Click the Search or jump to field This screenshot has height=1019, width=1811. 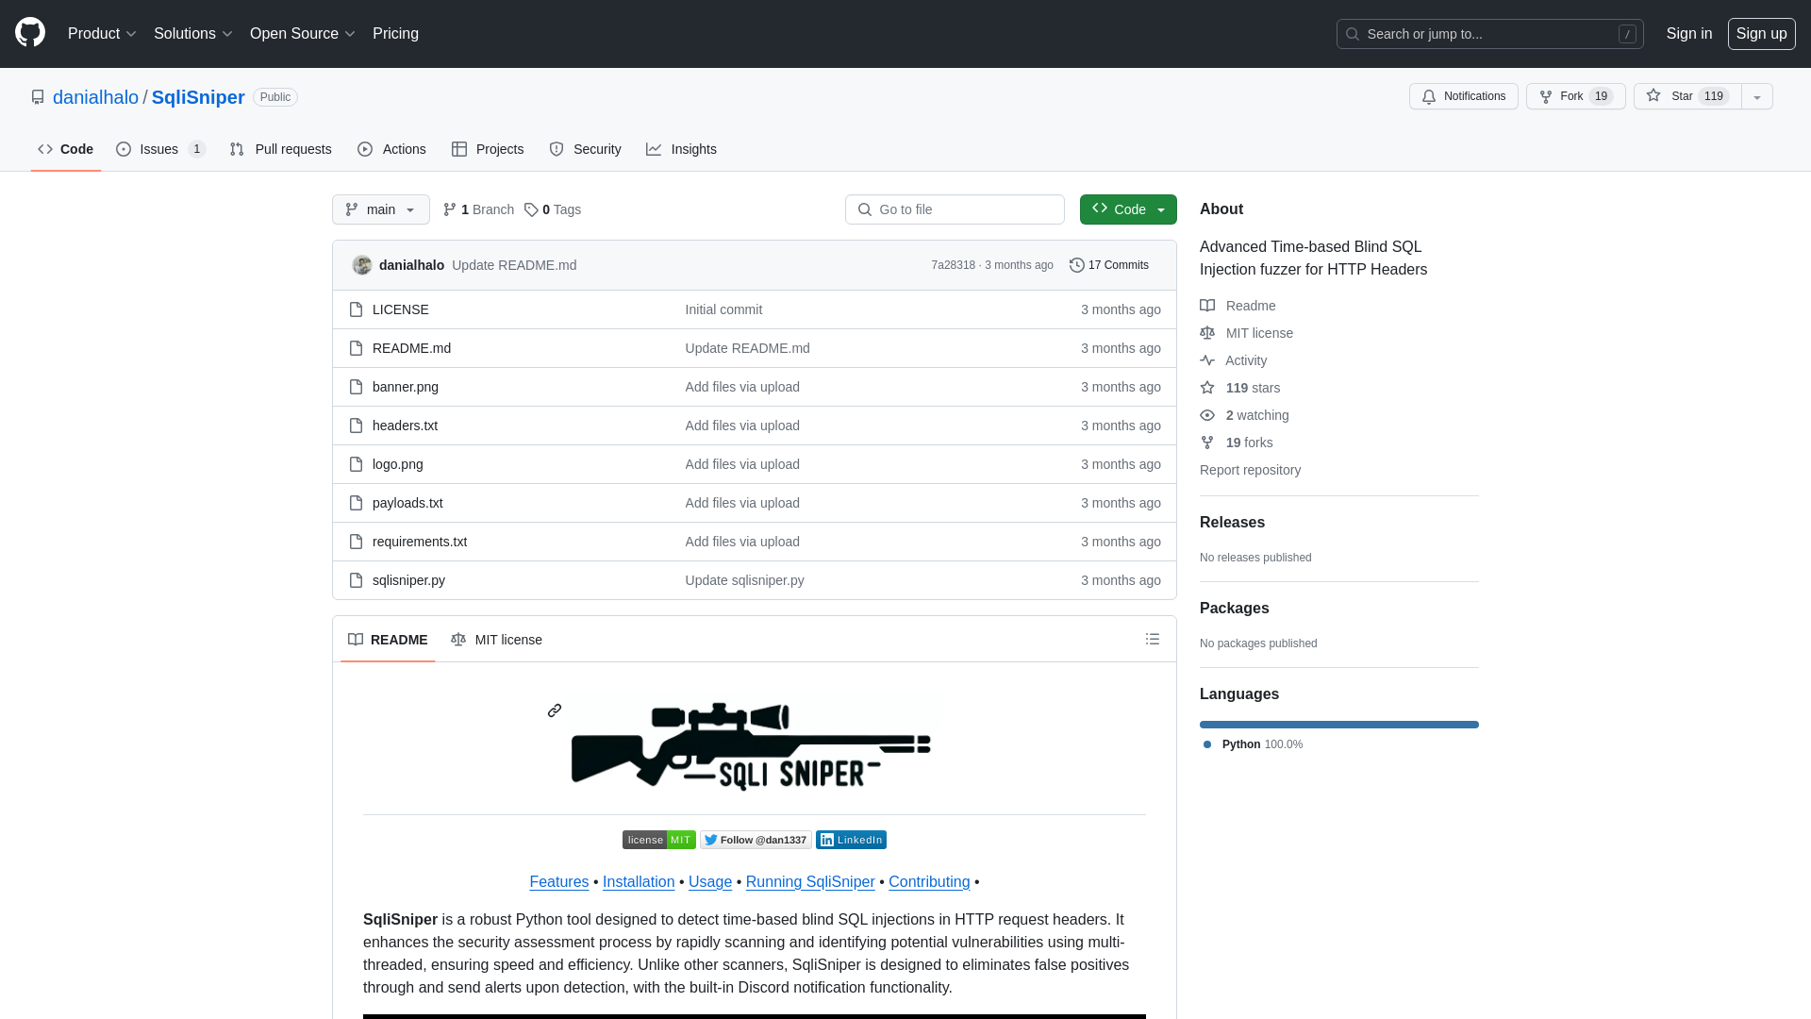(x=1489, y=34)
